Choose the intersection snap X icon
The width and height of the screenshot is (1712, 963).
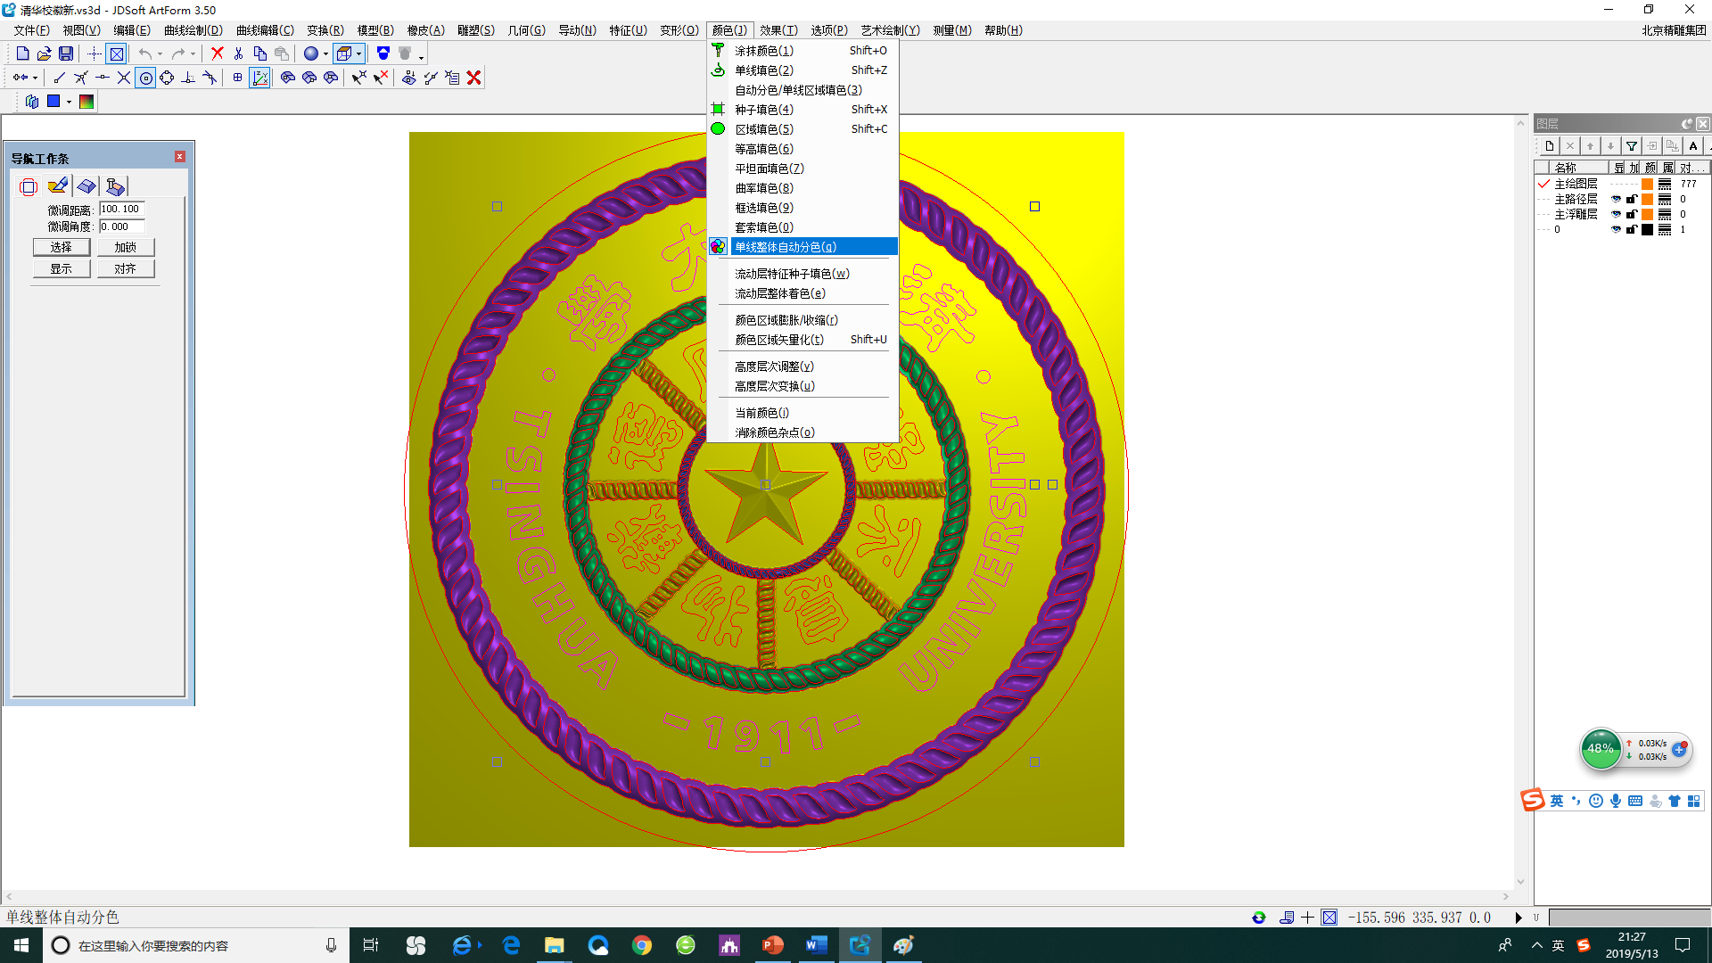point(124,78)
